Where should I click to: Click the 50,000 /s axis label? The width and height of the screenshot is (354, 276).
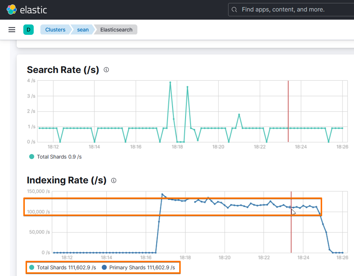click(x=40, y=232)
